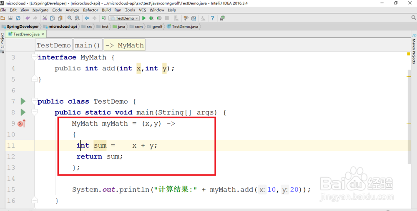Click the Save All toolbar icon

(10, 18)
